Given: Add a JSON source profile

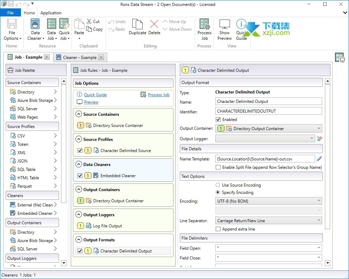Looking at the screenshot, I should pos(34,161).
